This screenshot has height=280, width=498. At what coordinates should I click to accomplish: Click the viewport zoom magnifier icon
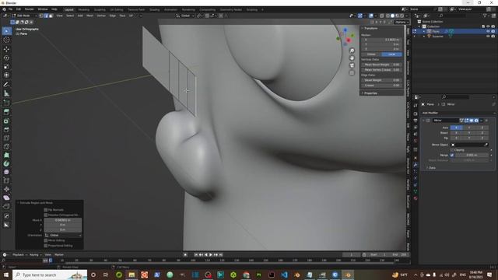click(x=352, y=51)
